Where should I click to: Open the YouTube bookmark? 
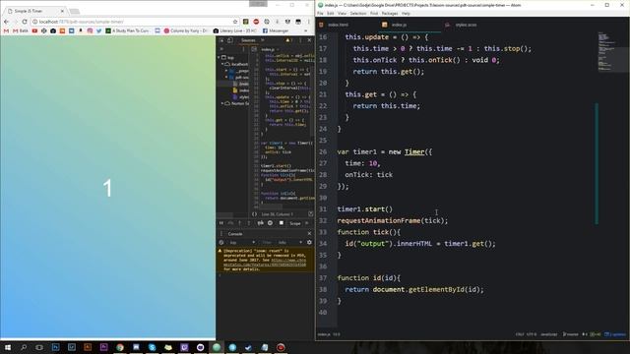pos(35,30)
